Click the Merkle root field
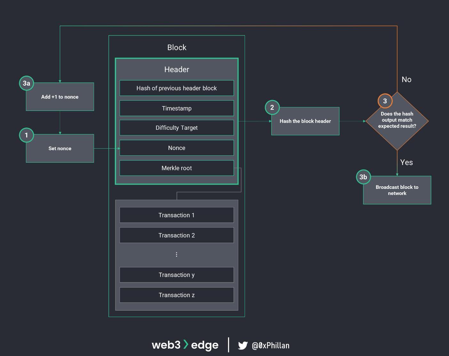This screenshot has height=356, width=449. click(x=177, y=168)
